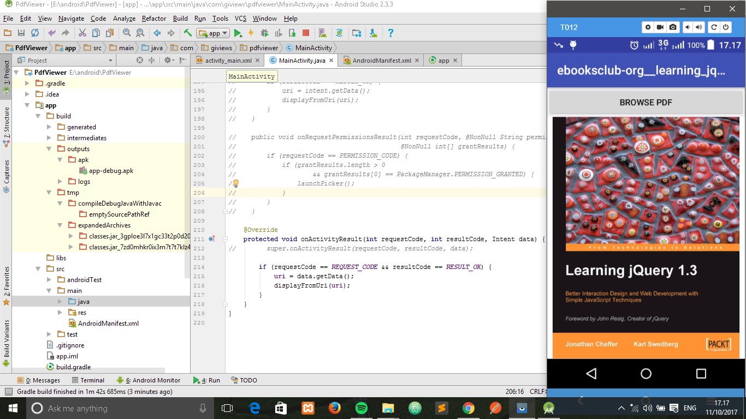Image resolution: width=746 pixels, height=419 pixels.
Task: Click the Help question mark icon
Action: coord(390,33)
